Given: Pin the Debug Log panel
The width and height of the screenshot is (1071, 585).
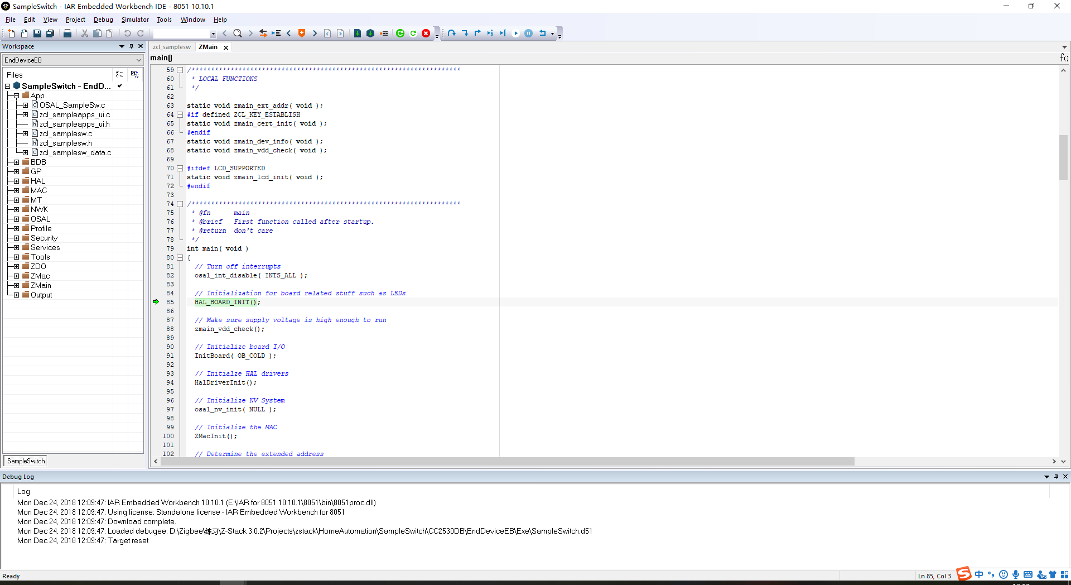Looking at the screenshot, I should coord(1056,477).
